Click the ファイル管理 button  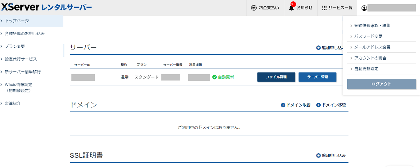276,77
